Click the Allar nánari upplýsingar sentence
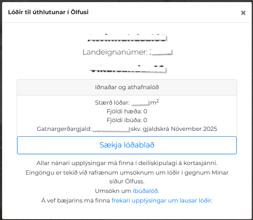Screen dimensions: 253x220 pos(126,163)
